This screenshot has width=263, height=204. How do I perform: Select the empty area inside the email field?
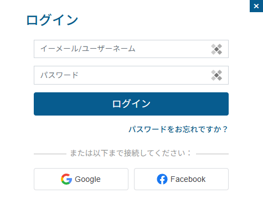tap(173, 49)
